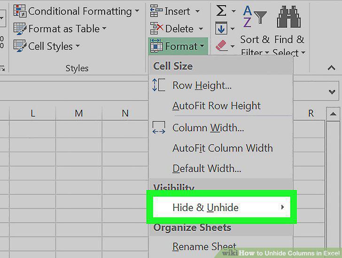Screen dimensions: 342x258
Task: Choose Default Width menu entry
Action: click(x=220, y=168)
